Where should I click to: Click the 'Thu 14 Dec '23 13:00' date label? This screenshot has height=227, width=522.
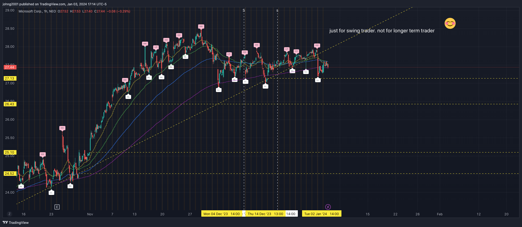(x=265, y=214)
